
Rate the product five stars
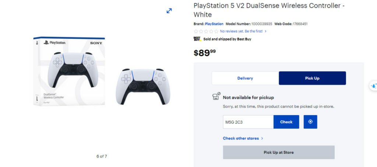click(216, 31)
